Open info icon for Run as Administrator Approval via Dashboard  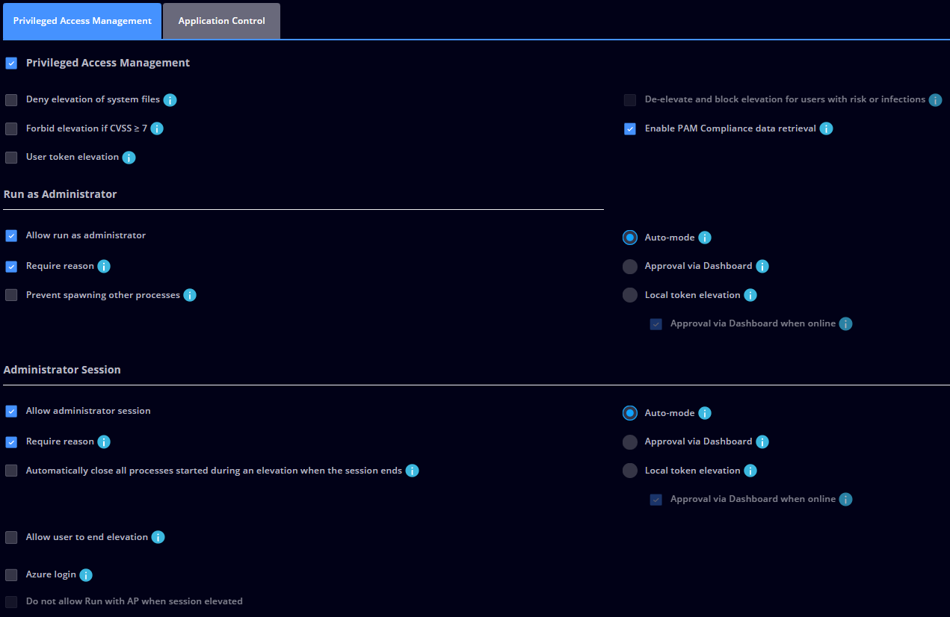(x=762, y=266)
